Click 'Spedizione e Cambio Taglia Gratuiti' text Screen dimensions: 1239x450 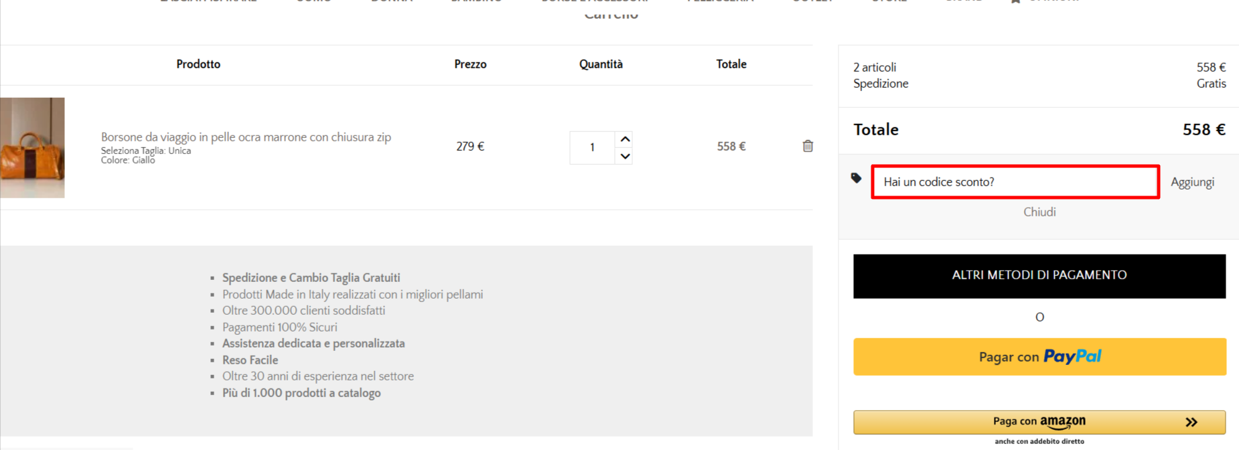coord(311,277)
